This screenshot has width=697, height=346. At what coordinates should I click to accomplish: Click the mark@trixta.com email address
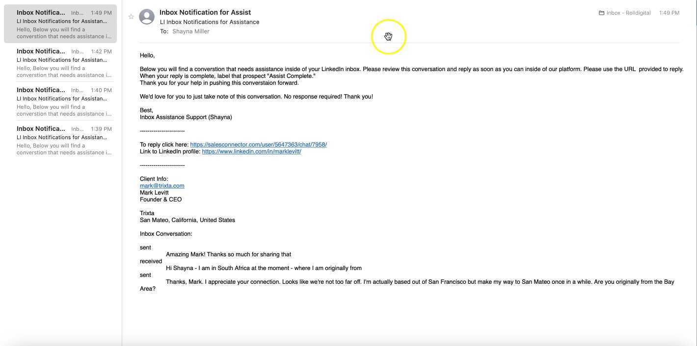(x=162, y=185)
